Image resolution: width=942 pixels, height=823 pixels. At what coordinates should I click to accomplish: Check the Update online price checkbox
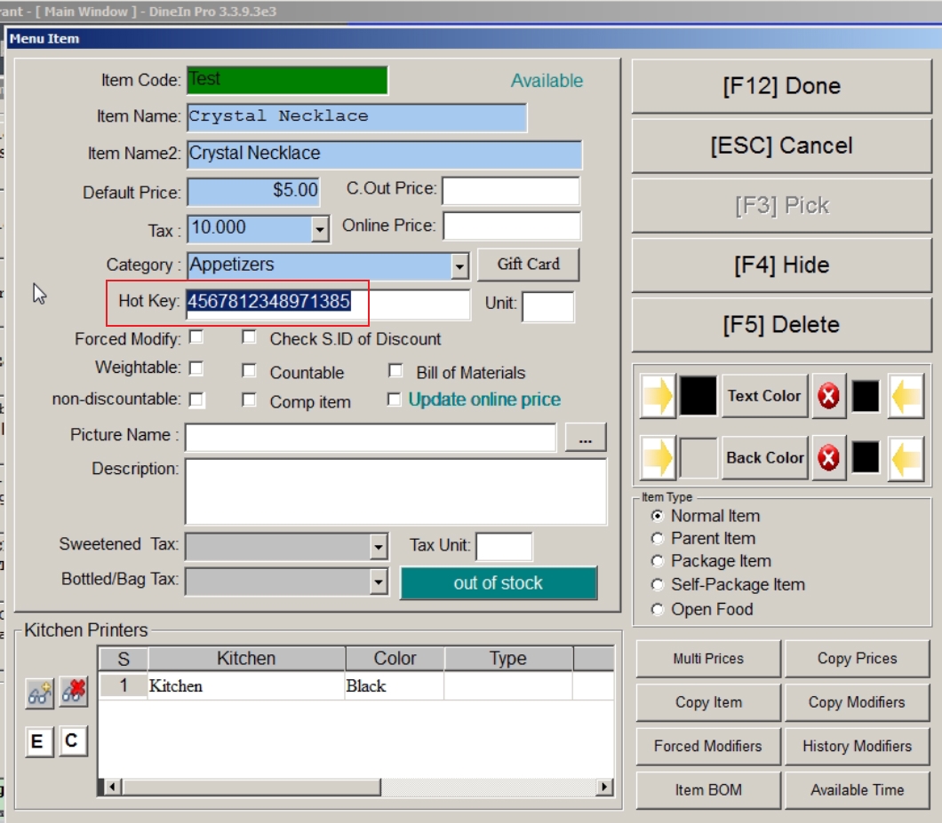coord(394,400)
